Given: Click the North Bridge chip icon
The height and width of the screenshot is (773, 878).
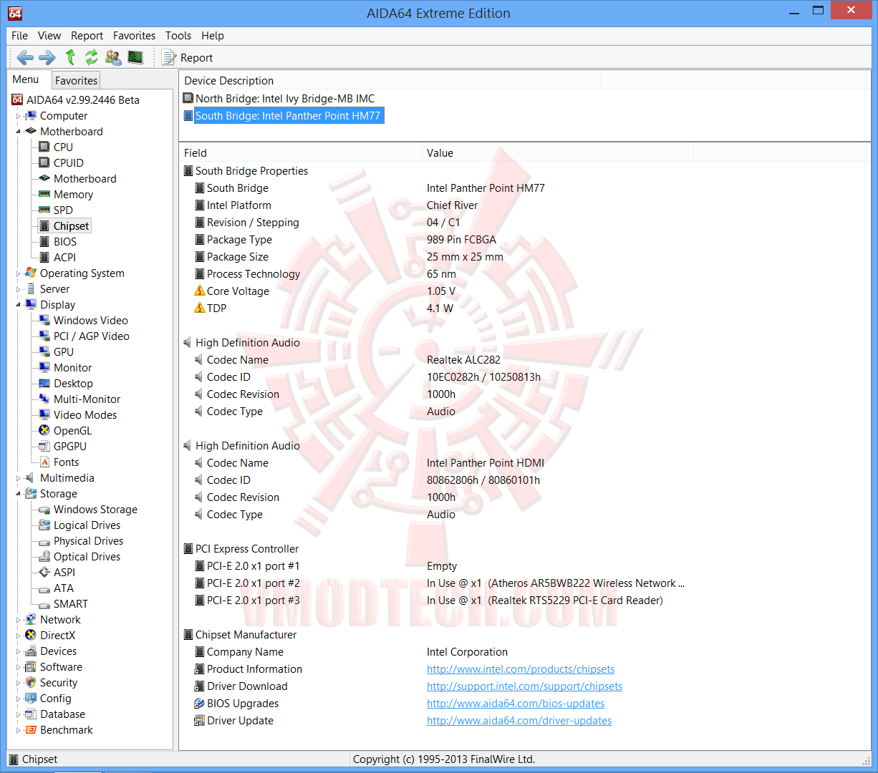Looking at the screenshot, I should [188, 98].
